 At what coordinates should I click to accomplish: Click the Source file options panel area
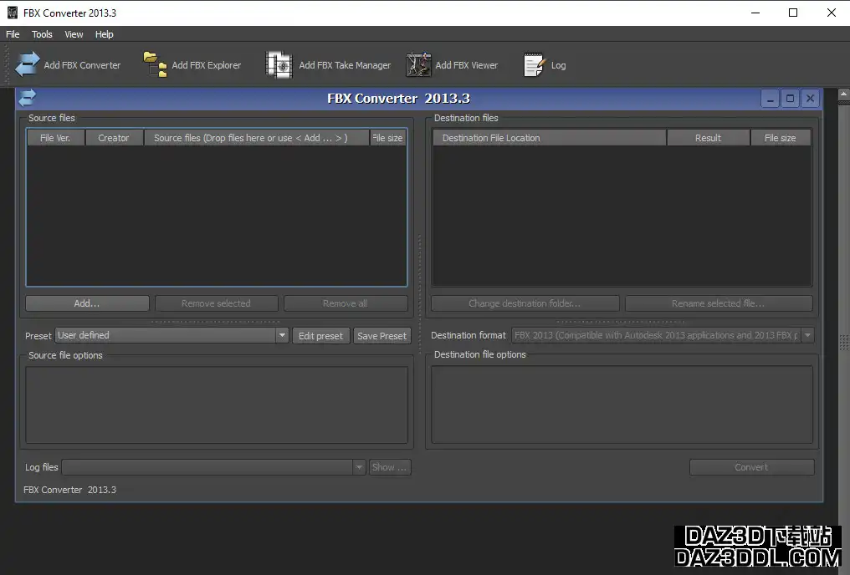coord(217,405)
